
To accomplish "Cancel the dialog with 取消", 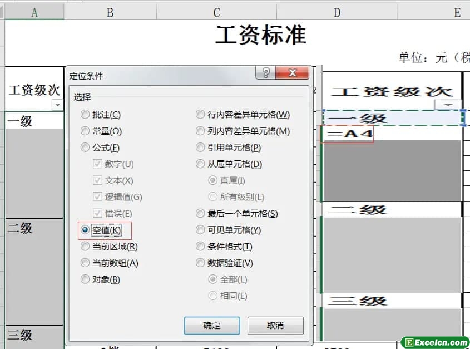I will pyautogui.click(x=275, y=325).
